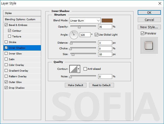Screen dimensions: 164x124
Task: Click the Size value field
Action: (x=105, y=54)
